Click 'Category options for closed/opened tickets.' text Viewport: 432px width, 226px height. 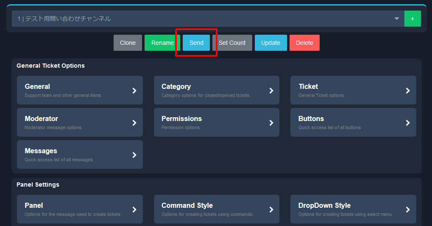(206, 95)
